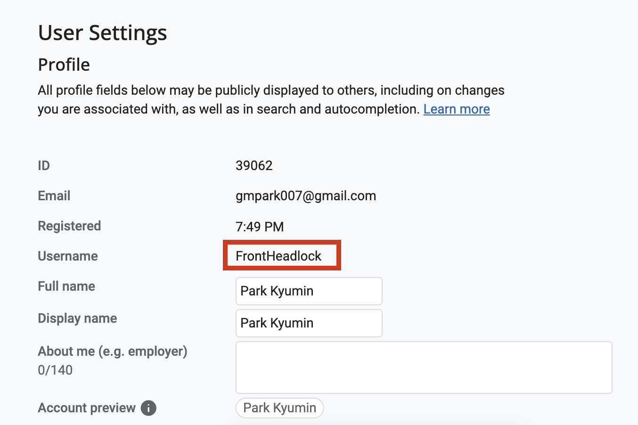
Task: Click the About me (e.g. employer) label
Action: click(113, 351)
